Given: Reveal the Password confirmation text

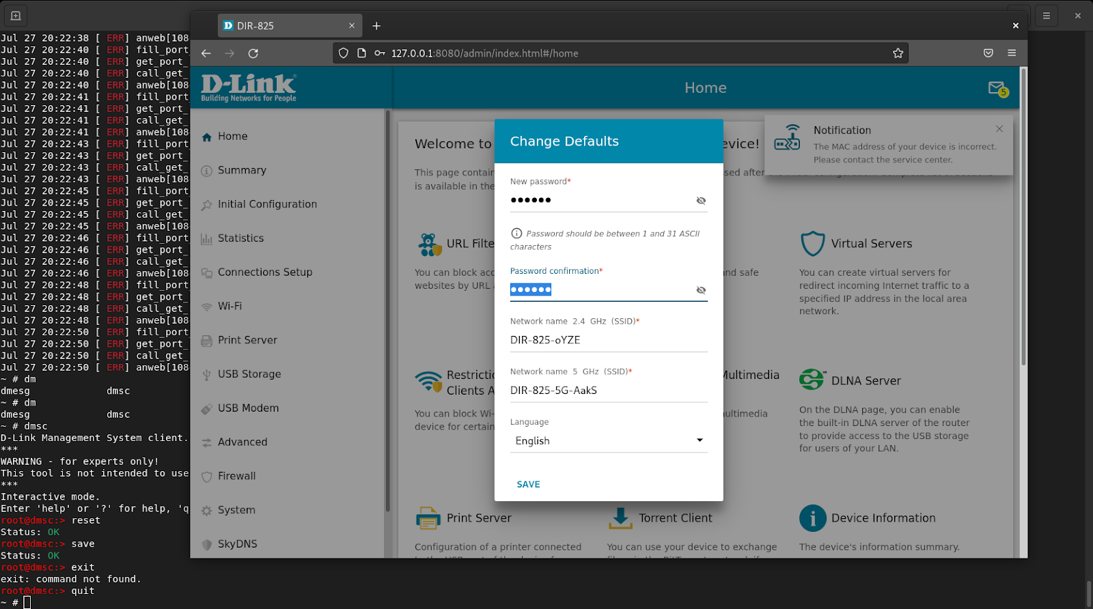Looking at the screenshot, I should click(x=701, y=290).
